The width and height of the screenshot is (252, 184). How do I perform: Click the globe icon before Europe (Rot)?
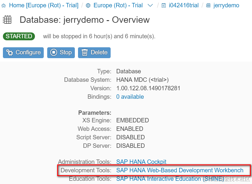click(88, 6)
